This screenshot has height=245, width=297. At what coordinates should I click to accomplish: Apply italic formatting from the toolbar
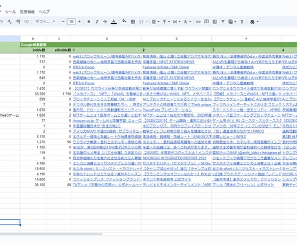[x=97, y=22]
